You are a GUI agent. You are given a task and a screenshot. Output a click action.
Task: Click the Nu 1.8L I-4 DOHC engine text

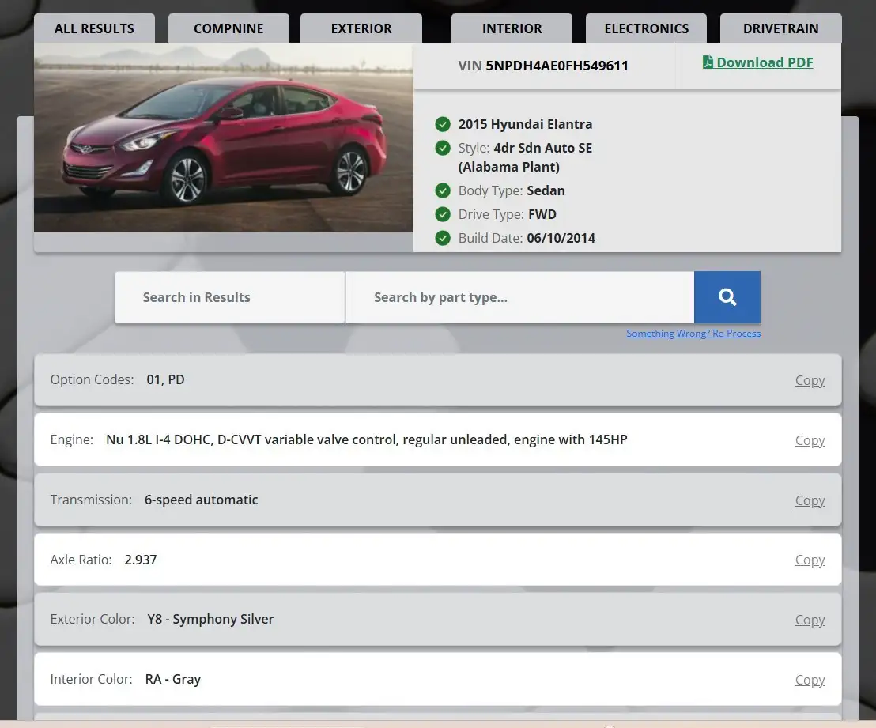[x=367, y=439]
